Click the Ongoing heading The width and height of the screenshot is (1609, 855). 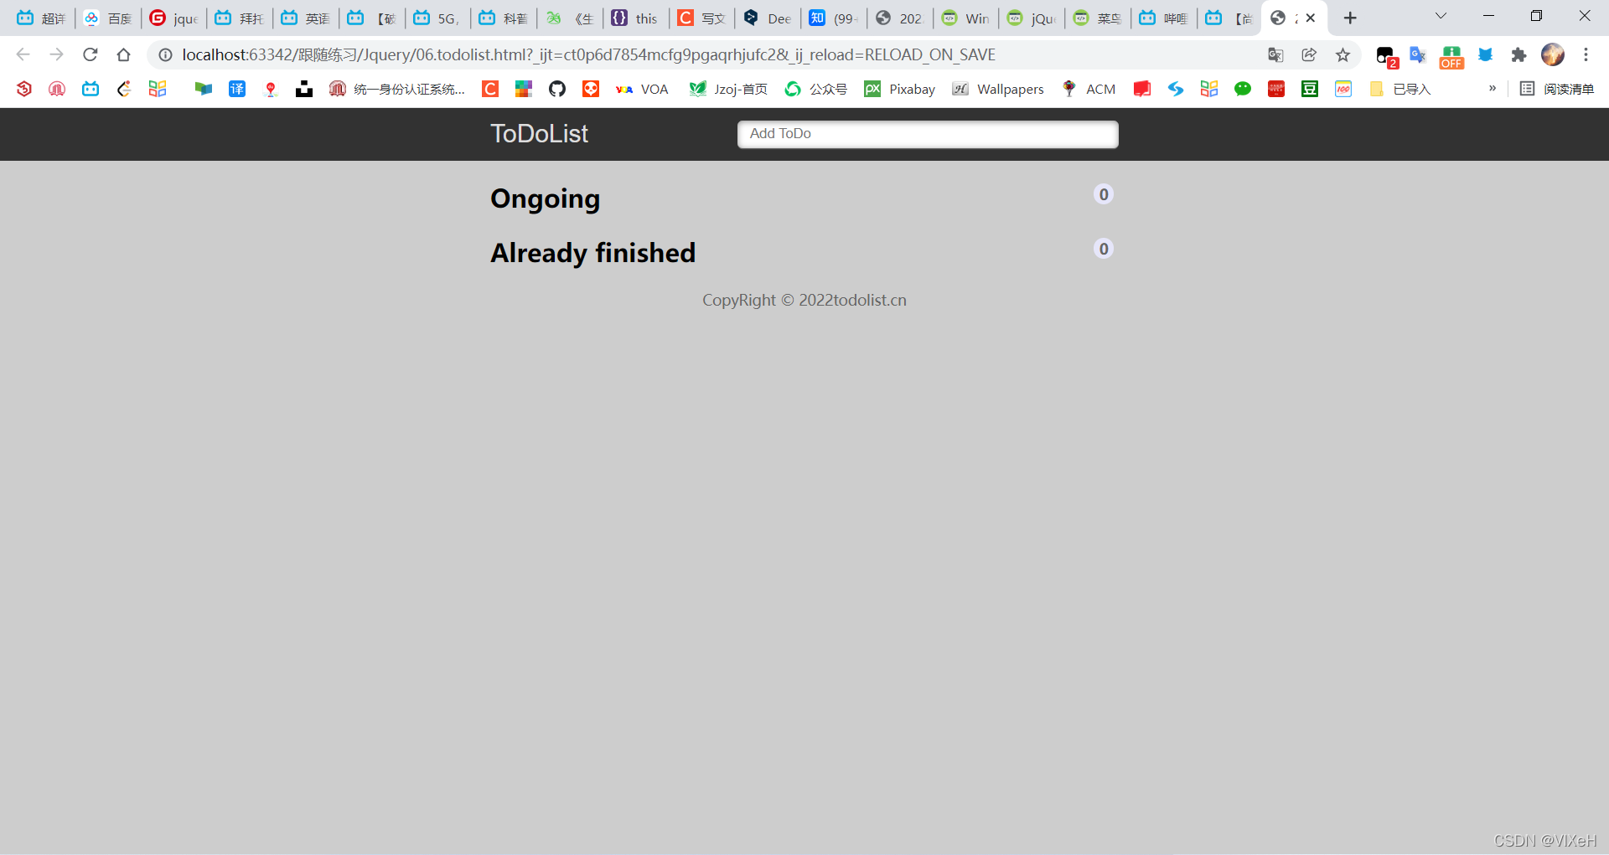pyautogui.click(x=545, y=199)
